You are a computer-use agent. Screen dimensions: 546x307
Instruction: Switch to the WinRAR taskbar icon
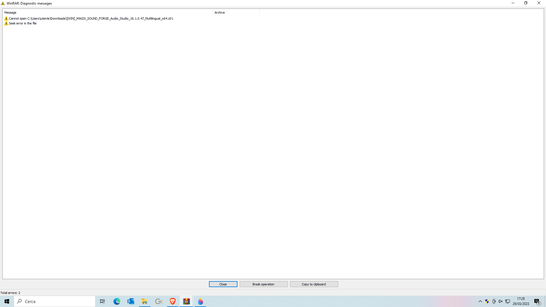[186, 301]
